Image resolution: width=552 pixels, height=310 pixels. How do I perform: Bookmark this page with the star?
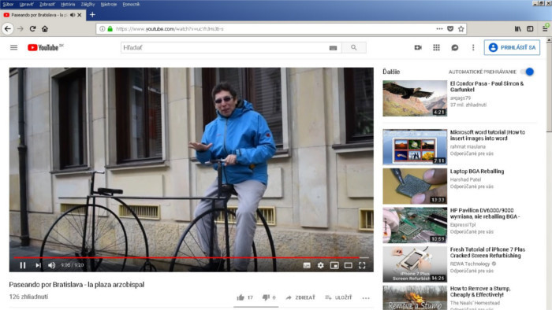[461, 29]
